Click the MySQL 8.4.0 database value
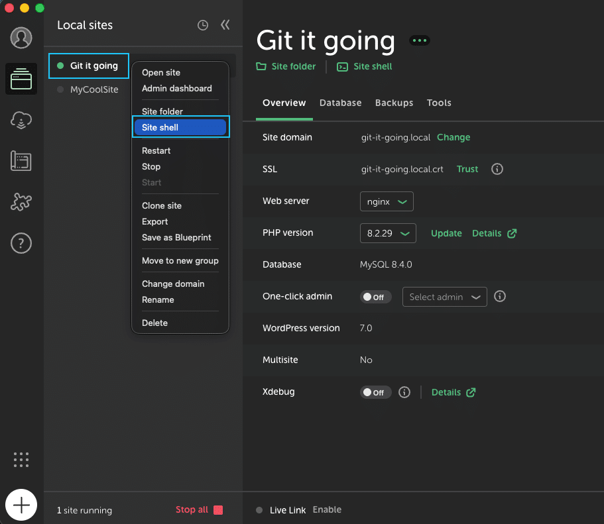This screenshot has width=604, height=524. 386,264
